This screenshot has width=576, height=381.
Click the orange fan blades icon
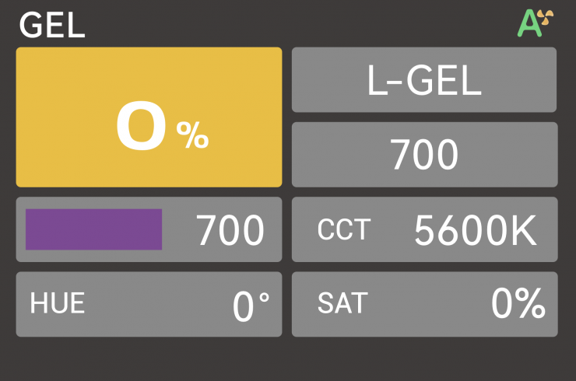point(546,19)
